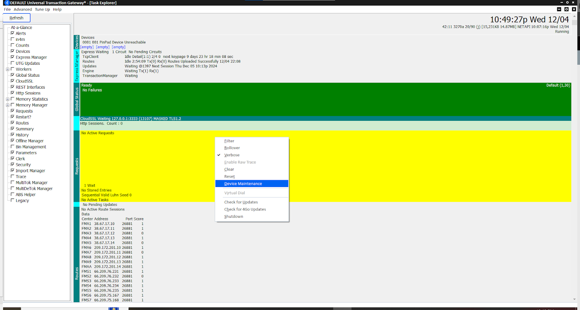The width and height of the screenshot is (580, 310).
Task: Expand the Memory Manager node
Action: click(8, 105)
